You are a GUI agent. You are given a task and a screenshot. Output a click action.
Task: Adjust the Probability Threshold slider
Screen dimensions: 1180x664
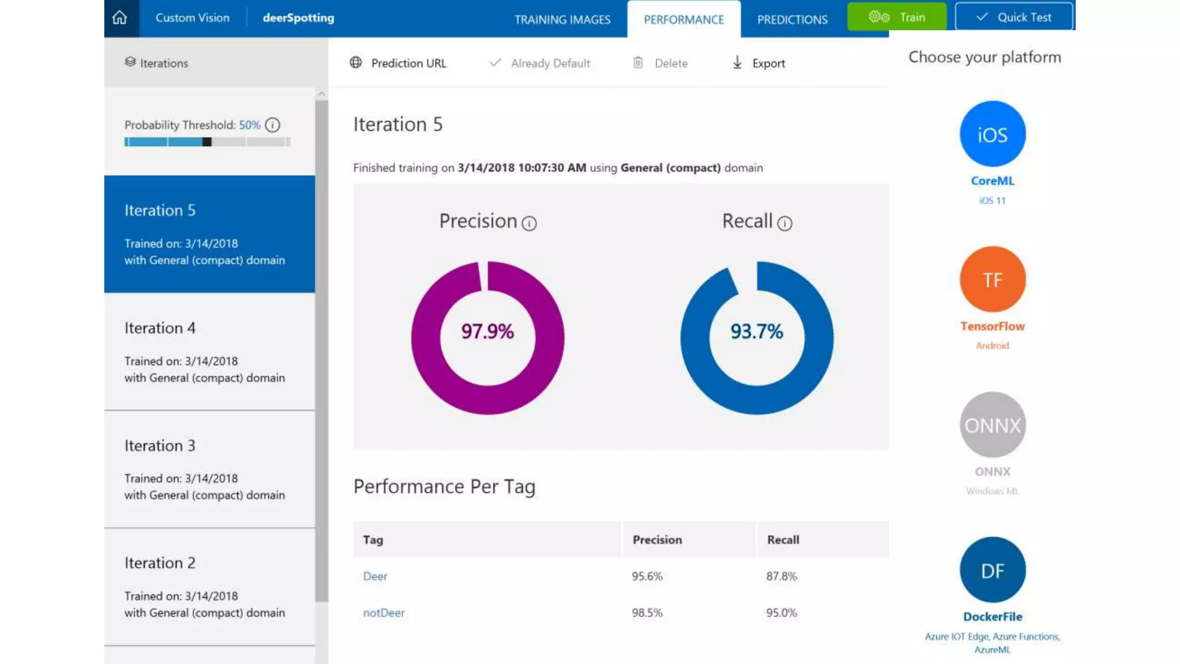click(x=207, y=142)
